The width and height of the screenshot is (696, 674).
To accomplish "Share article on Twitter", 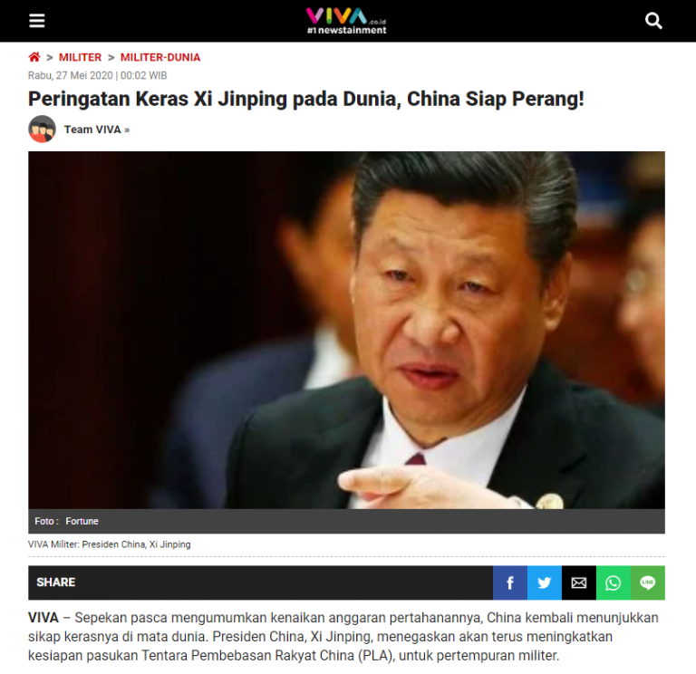I will click(545, 583).
